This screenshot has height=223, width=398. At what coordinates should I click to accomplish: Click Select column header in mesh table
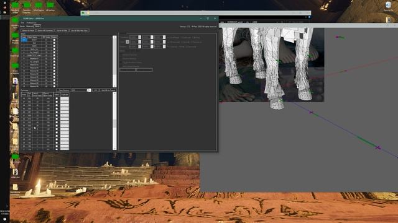click(54, 37)
